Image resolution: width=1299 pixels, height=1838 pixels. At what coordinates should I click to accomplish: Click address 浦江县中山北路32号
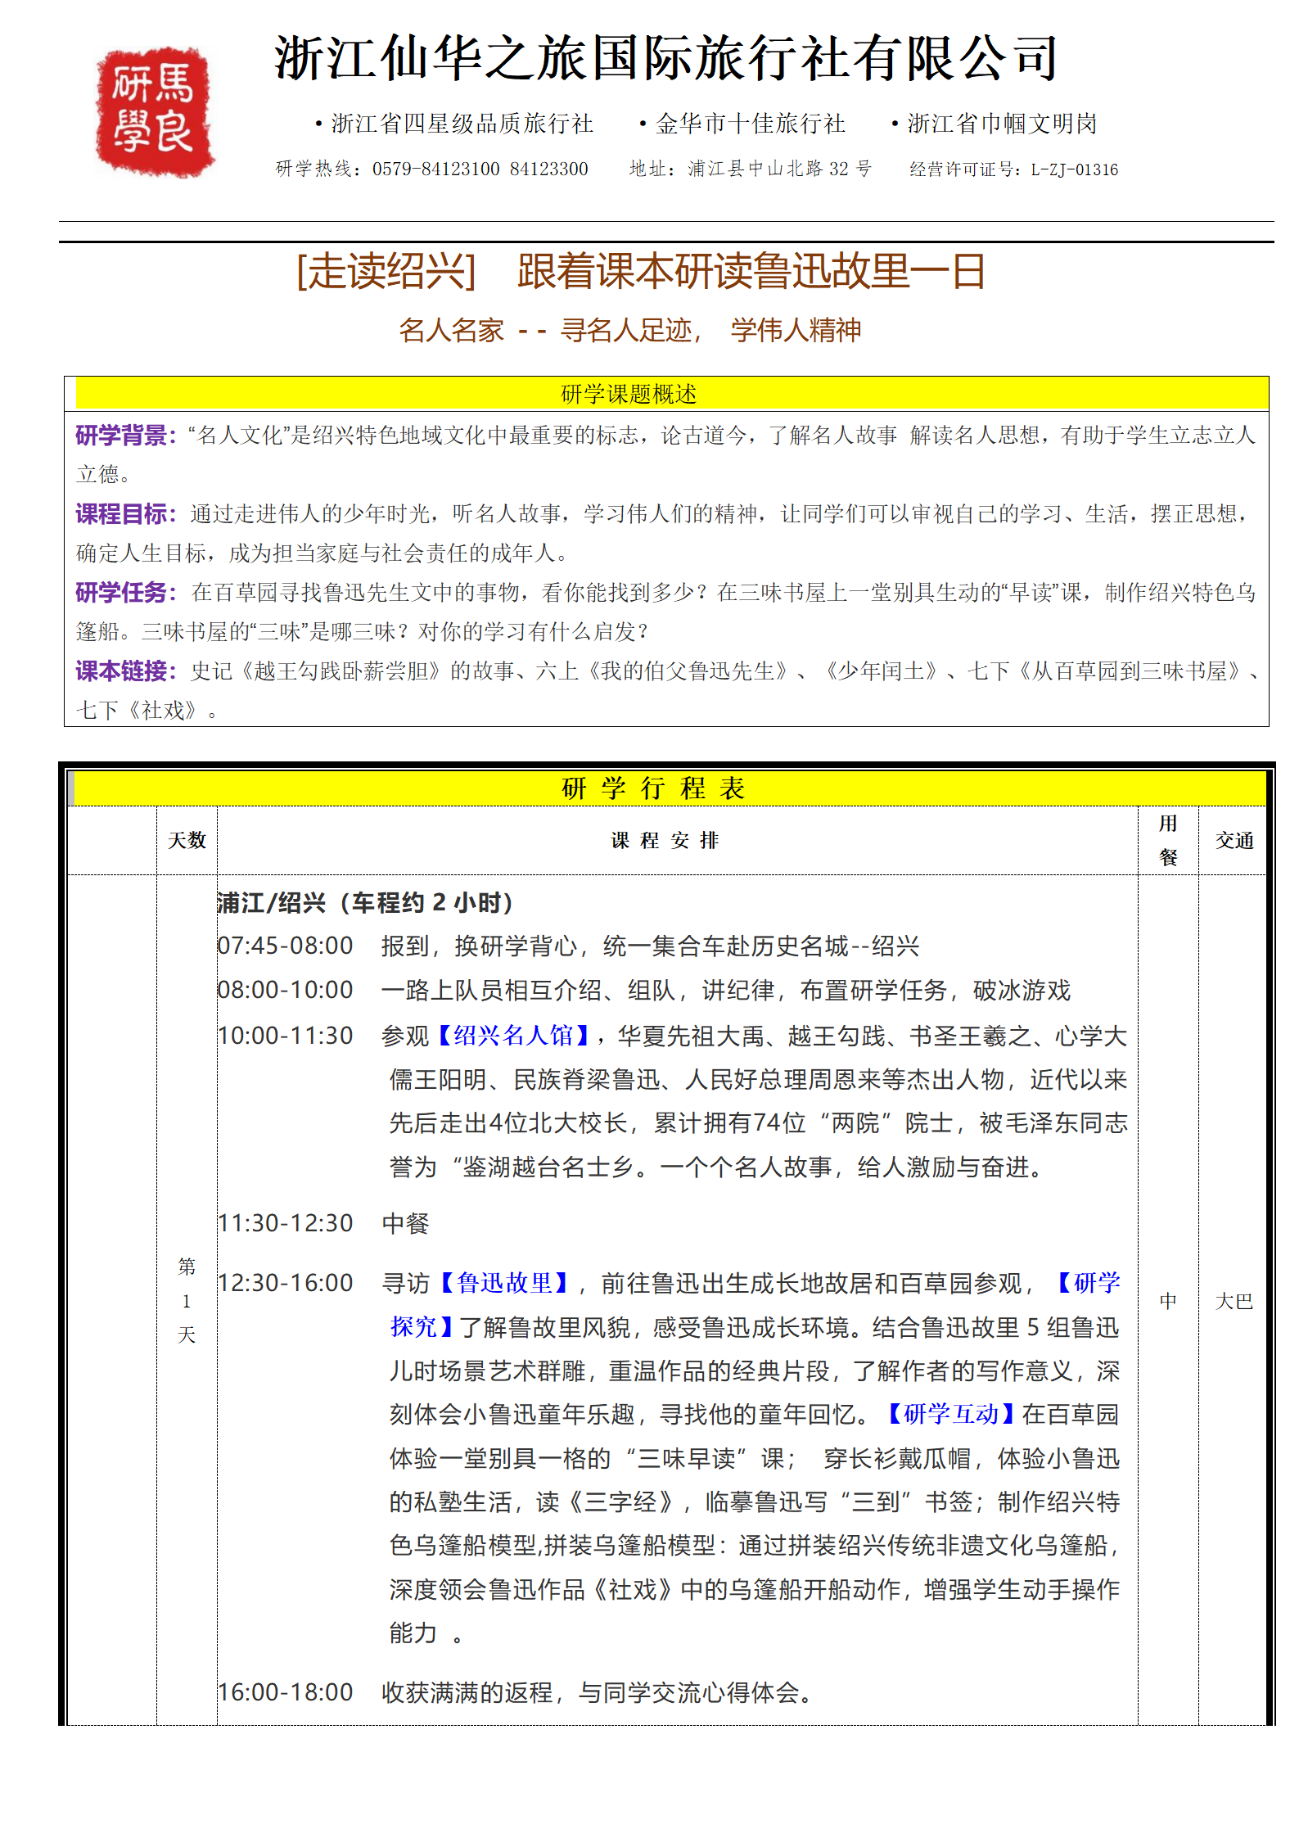[779, 169]
